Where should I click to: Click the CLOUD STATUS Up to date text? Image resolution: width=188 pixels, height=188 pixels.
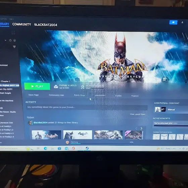click(x=68, y=87)
